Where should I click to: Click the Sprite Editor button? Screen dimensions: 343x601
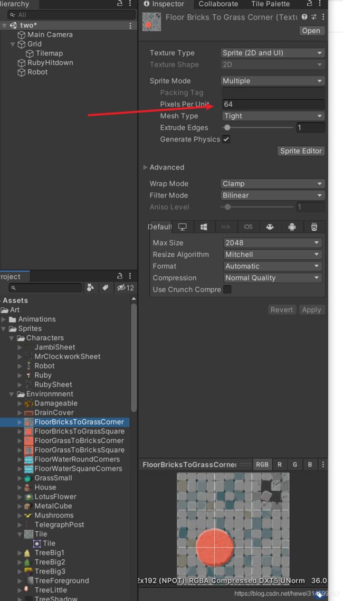pyautogui.click(x=301, y=151)
